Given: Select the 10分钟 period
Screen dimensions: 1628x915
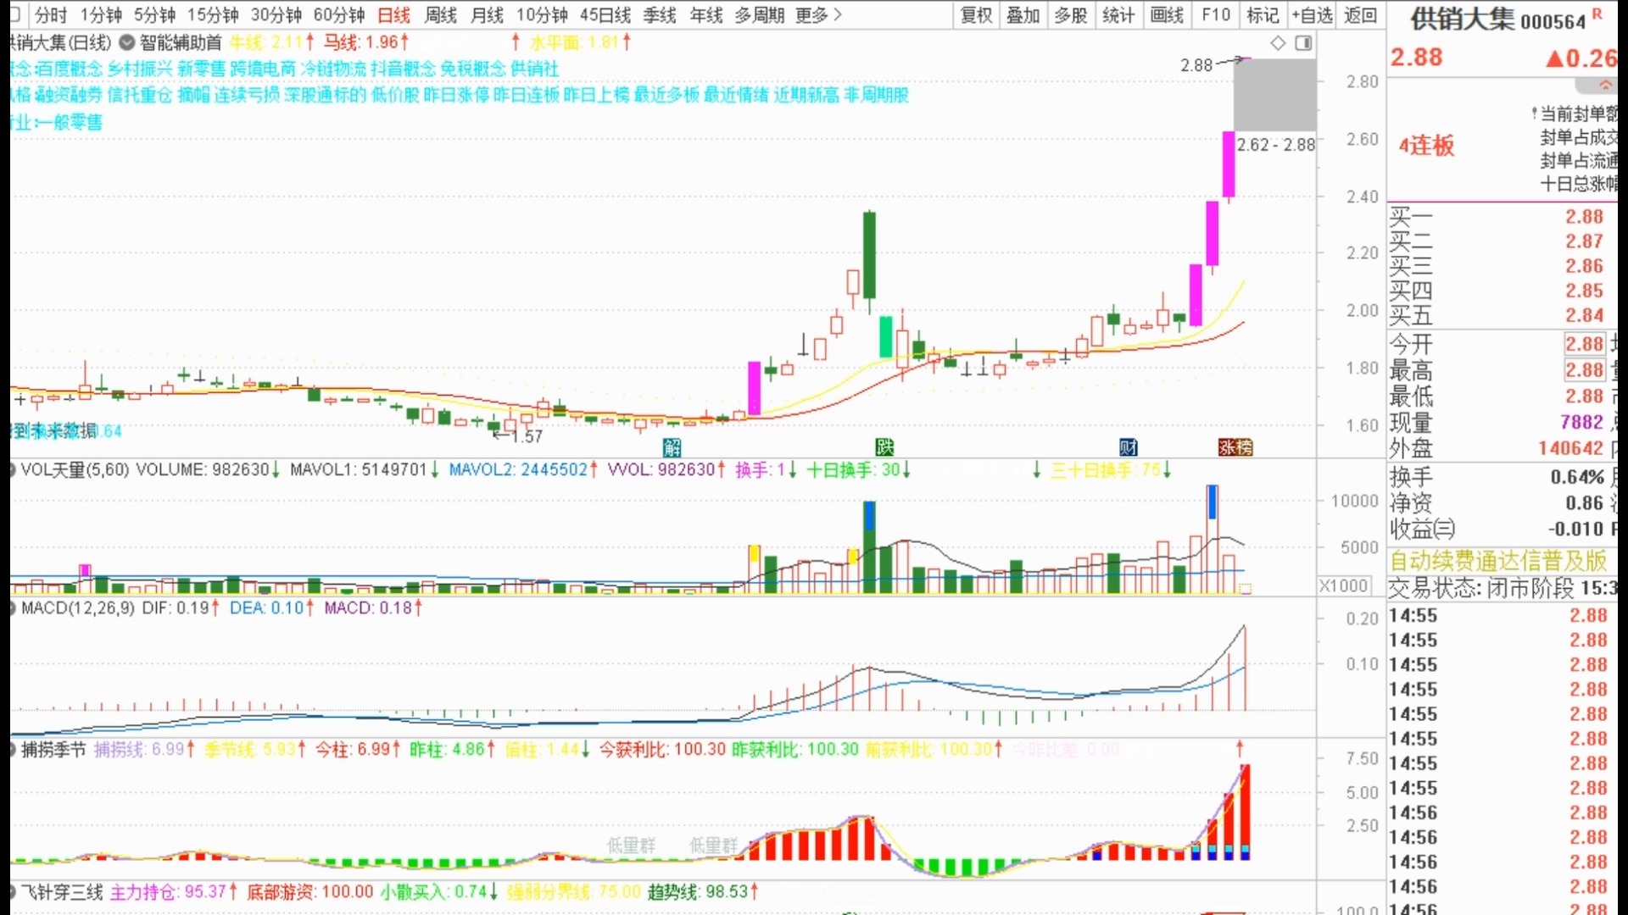Looking at the screenshot, I should pos(542,15).
